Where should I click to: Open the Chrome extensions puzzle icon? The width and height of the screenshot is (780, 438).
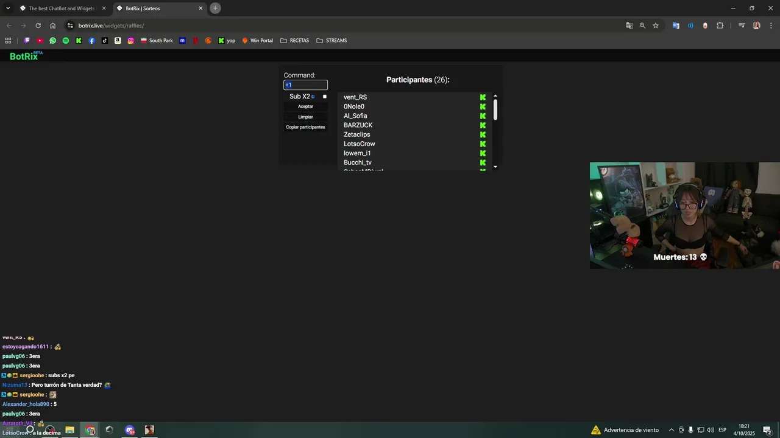click(x=720, y=26)
